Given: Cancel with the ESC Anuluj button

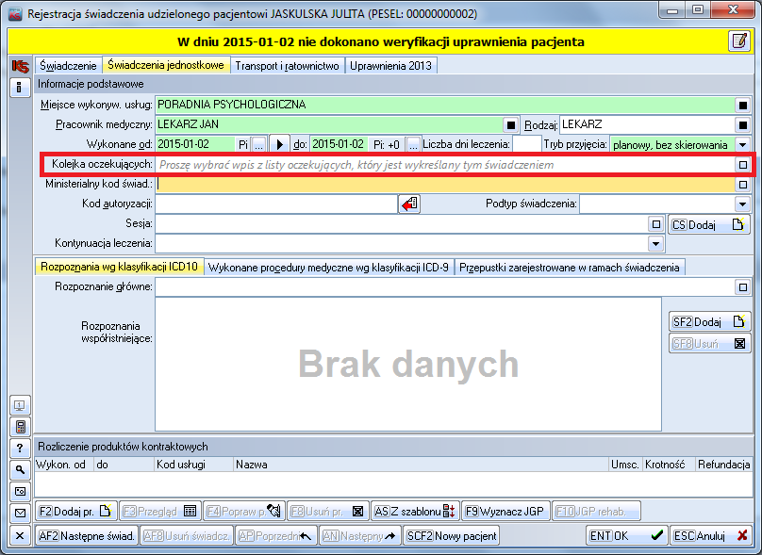Looking at the screenshot, I should tap(710, 535).
